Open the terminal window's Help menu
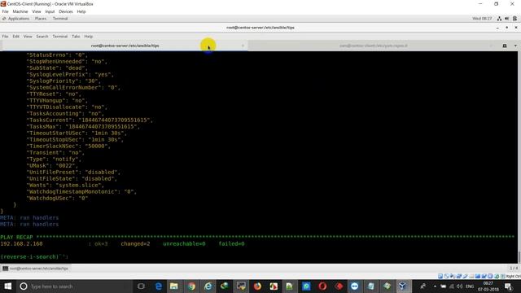The height and width of the screenshot is (293, 521). click(x=89, y=36)
